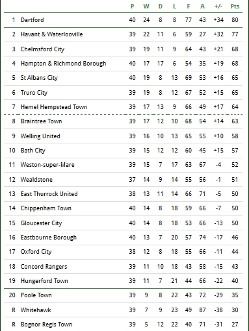
Task: Open Hemel Hempstead Town team link
Action: click(x=54, y=107)
